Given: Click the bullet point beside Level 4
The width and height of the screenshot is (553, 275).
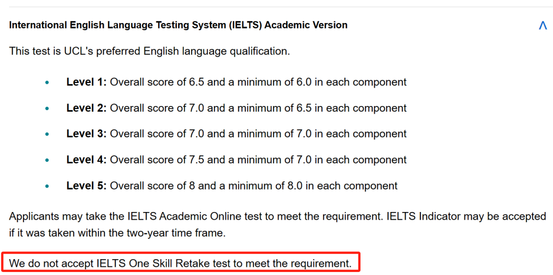Looking at the screenshot, I should (x=47, y=160).
